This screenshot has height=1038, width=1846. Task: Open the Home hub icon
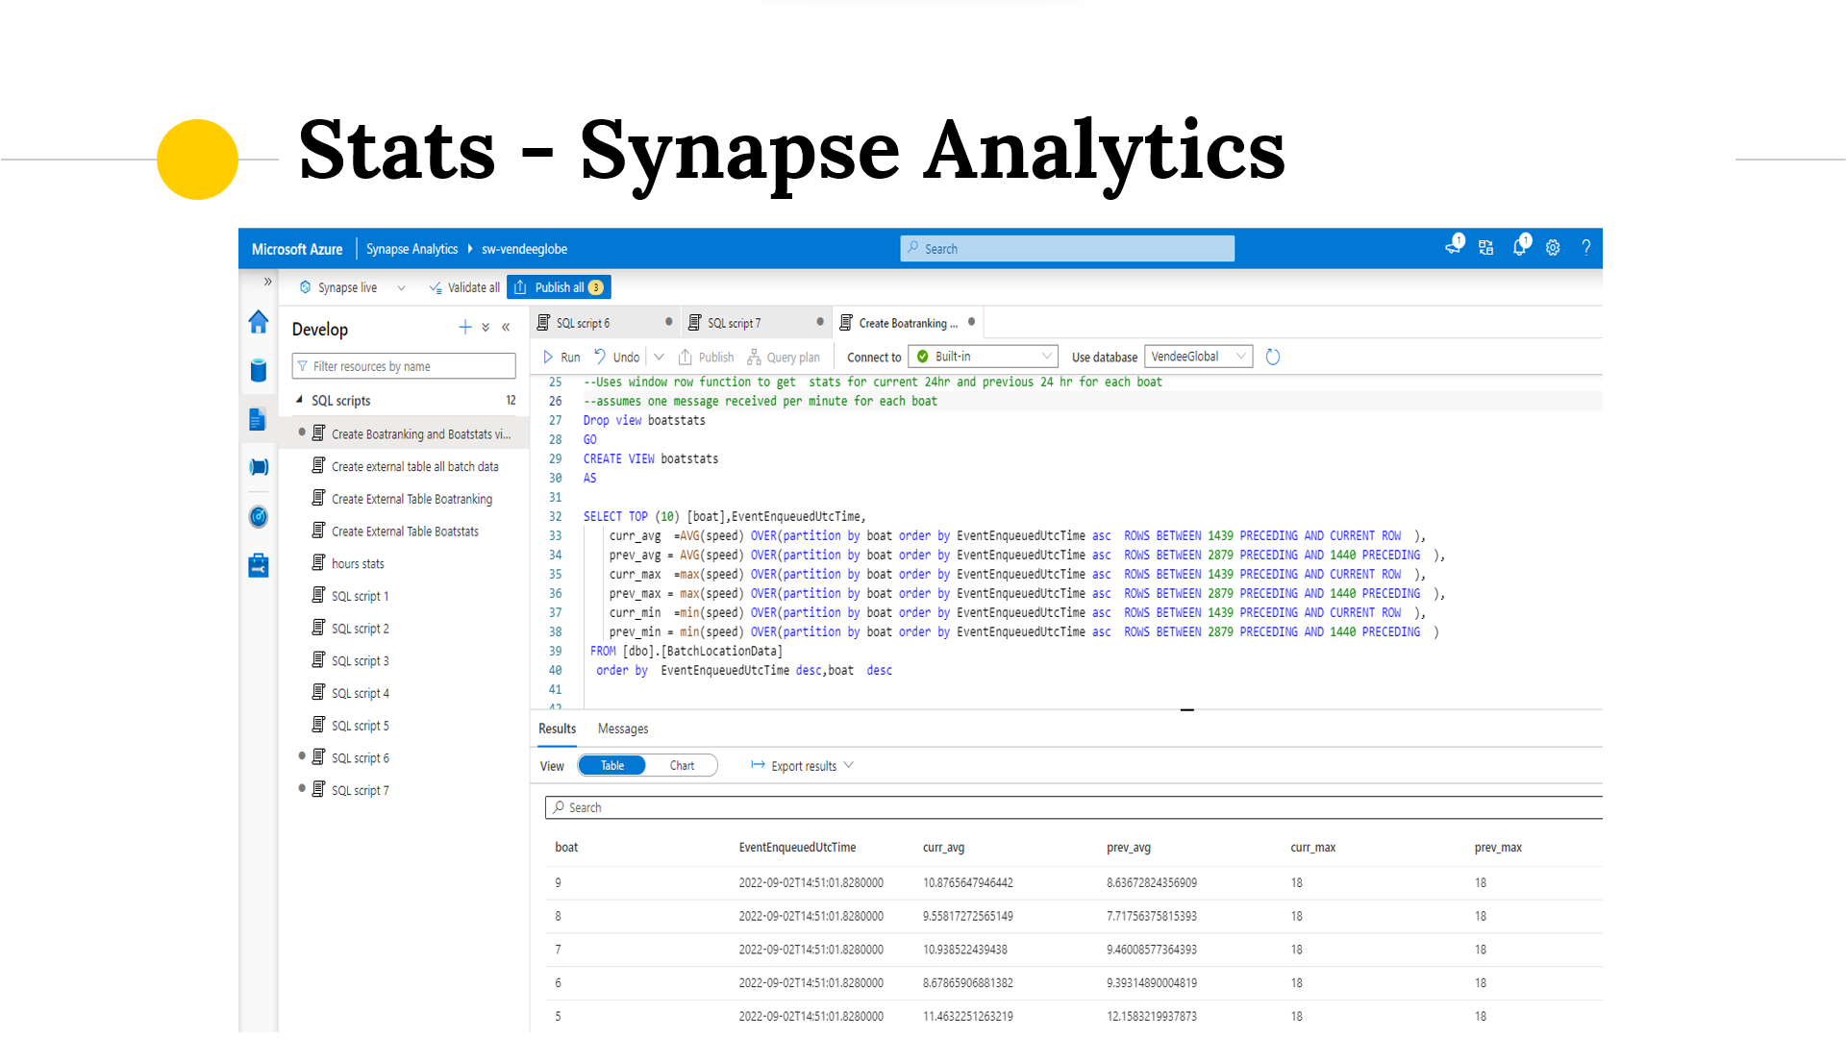259,322
